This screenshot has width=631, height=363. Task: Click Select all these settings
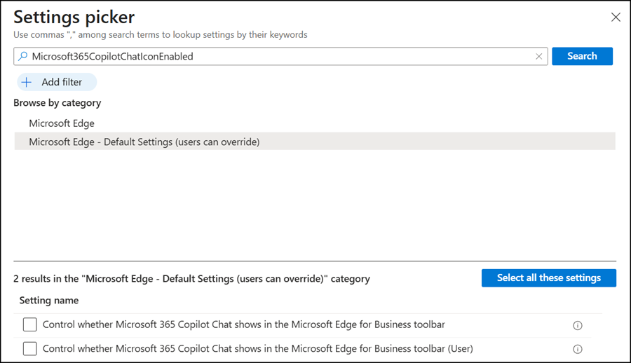coord(548,278)
